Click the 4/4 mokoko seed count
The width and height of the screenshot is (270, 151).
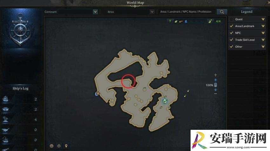point(218,21)
